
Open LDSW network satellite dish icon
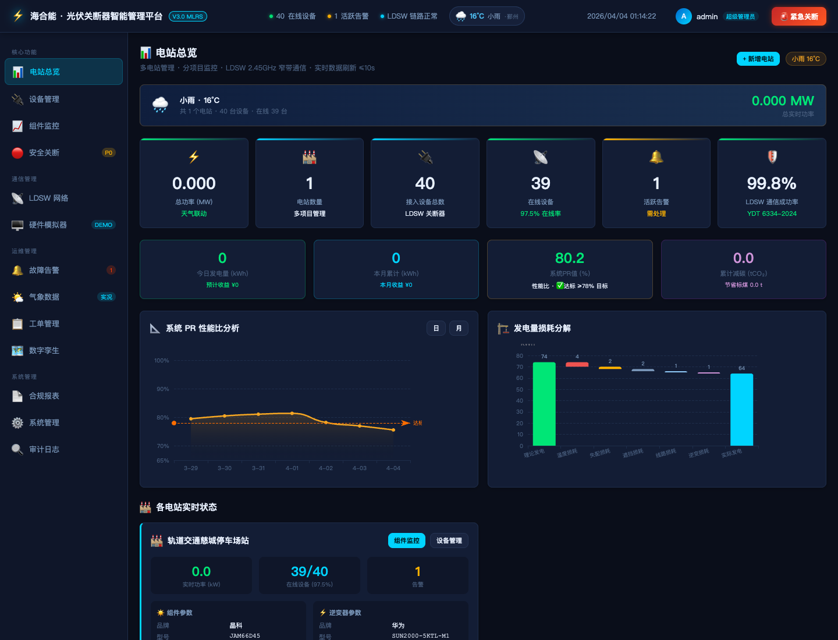pyautogui.click(x=17, y=198)
